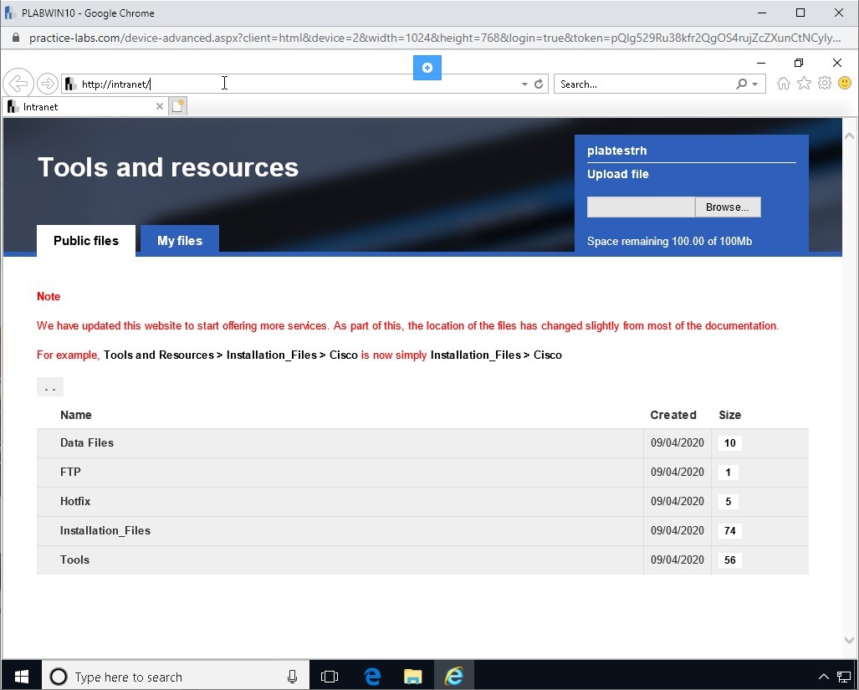Screen dimensions: 859x690
Task: Click the Upload file link
Action: pos(617,174)
